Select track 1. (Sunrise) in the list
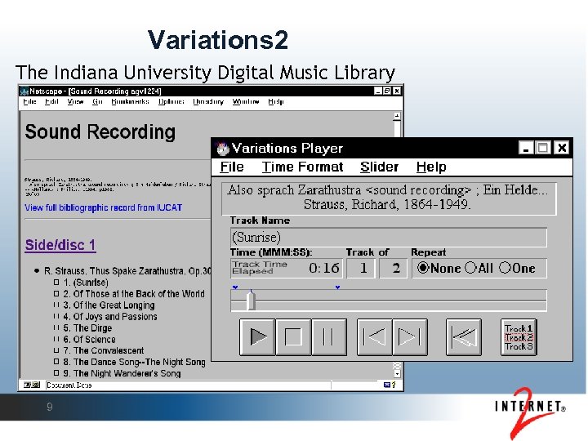Screen dimensions: 588x441 (86, 283)
